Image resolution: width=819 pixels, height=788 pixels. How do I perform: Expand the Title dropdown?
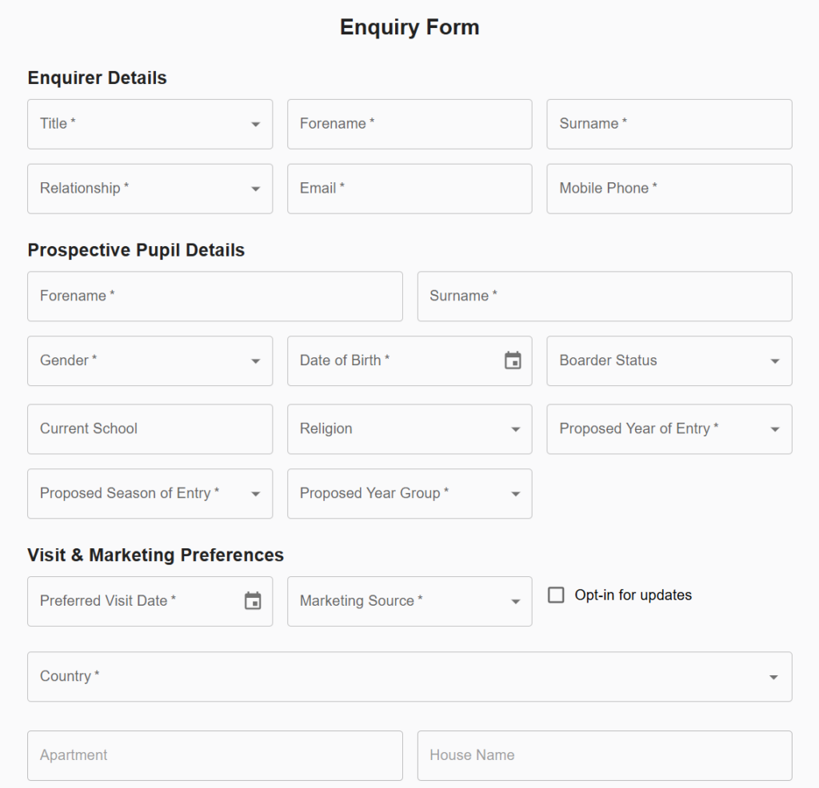pos(150,124)
